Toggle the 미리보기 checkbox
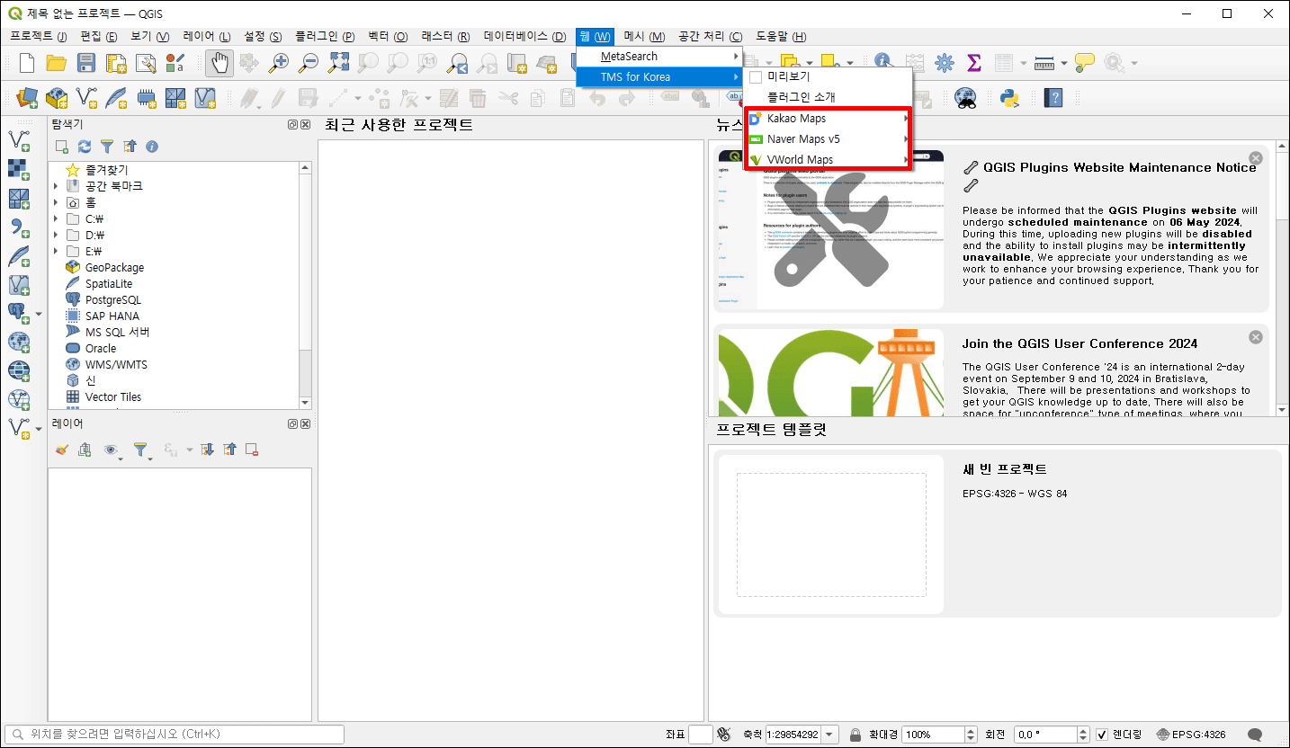The height and width of the screenshot is (748, 1290). (756, 77)
